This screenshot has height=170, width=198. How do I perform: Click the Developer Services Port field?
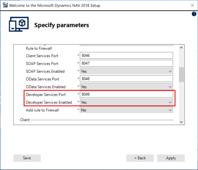[126, 94]
